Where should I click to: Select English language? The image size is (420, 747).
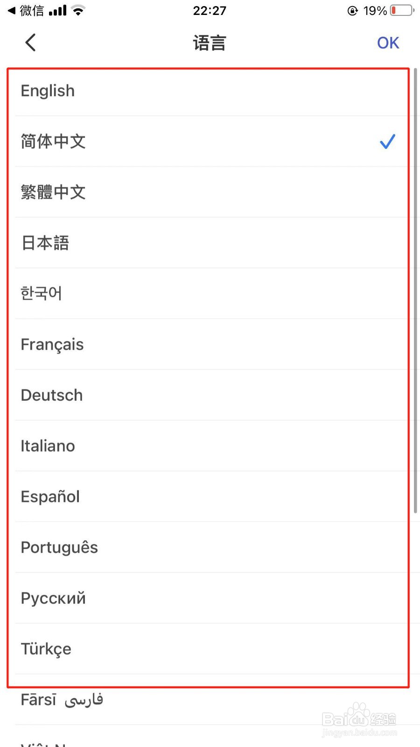point(210,91)
